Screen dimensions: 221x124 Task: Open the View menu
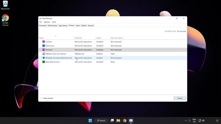click(54, 22)
